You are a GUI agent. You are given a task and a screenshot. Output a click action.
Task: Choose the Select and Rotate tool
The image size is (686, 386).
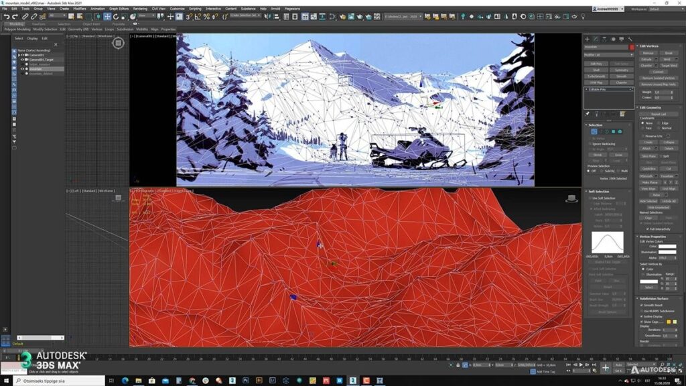[x=116, y=17]
